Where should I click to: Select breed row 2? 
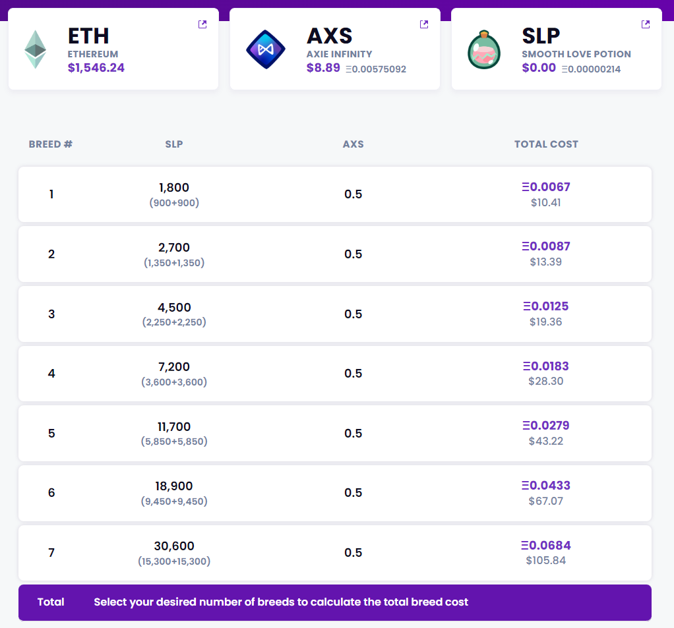pyautogui.click(x=335, y=254)
